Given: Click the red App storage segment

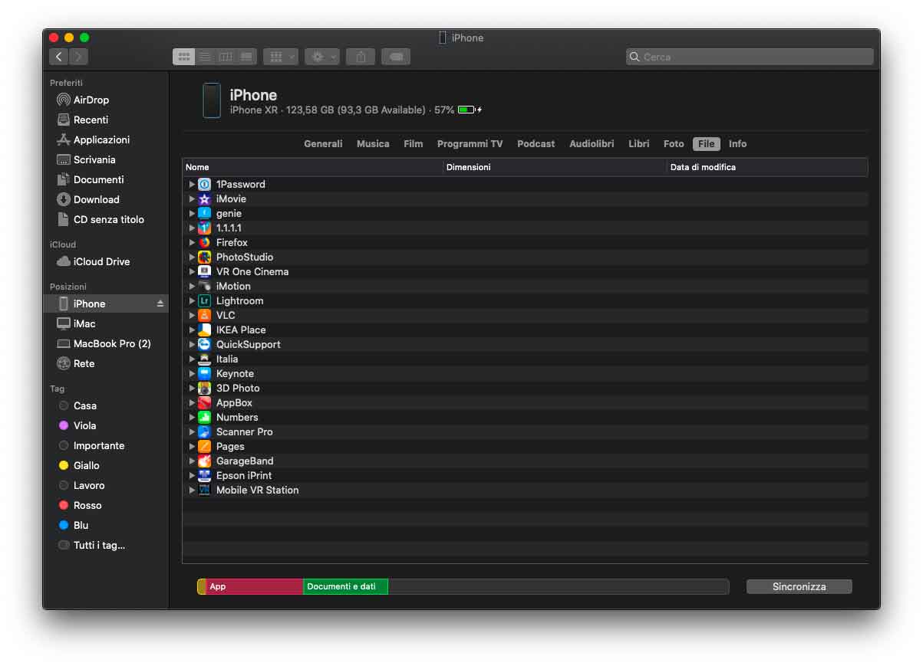Looking at the screenshot, I should click(254, 586).
